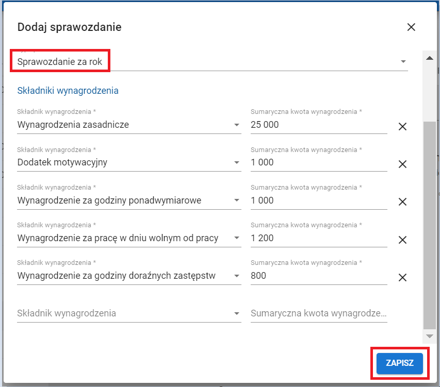Click the amount field containing 1 200
This screenshot has height=387, width=440.
coord(318,238)
